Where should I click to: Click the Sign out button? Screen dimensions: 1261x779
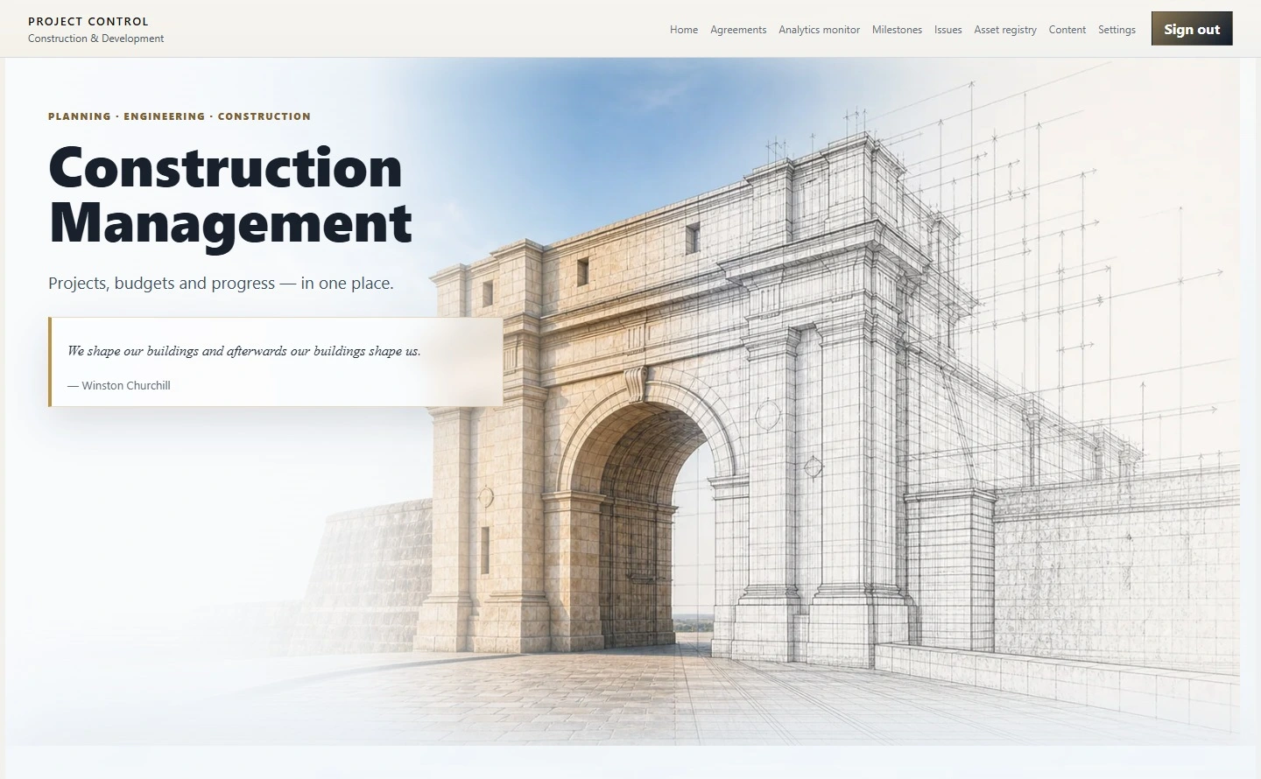(x=1192, y=29)
